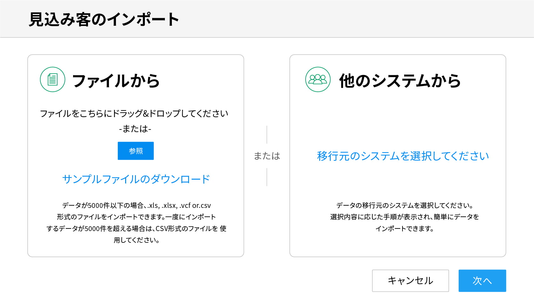
Task: Click the 用してください。 text line
Action: [136, 240]
